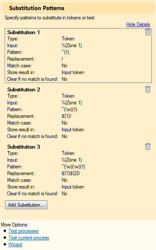Click Substitution 3 pattern ^(\w)(\w)(1)
The width and height of the screenshot is (156, 250).
pyautogui.click(x=73, y=167)
